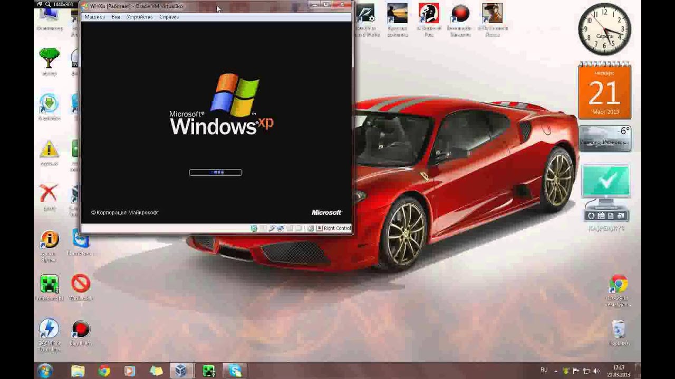This screenshot has width=675, height=379.
Task: Click the USB devices indicator in VirtualBox status bar
Action: (272, 228)
